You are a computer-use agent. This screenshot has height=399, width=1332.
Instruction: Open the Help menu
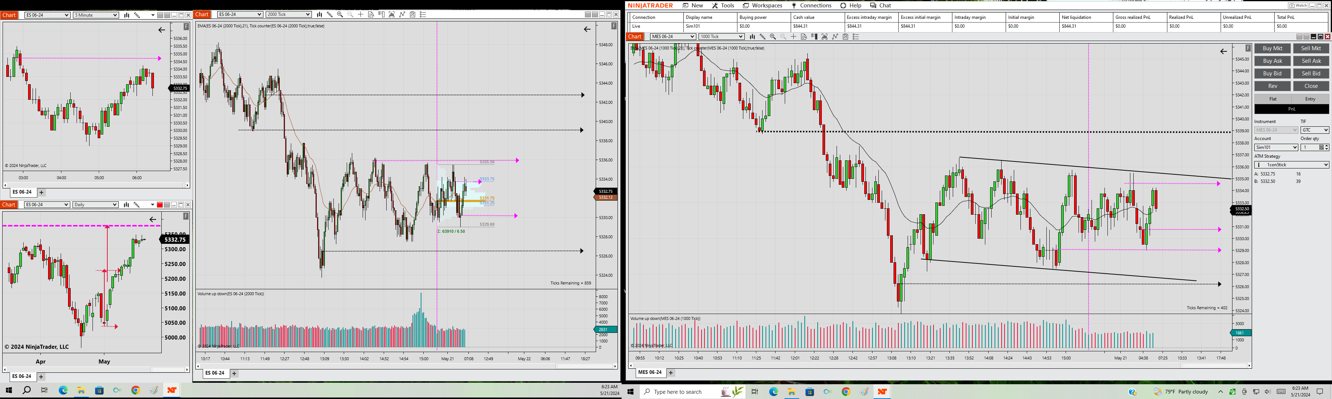click(x=851, y=6)
